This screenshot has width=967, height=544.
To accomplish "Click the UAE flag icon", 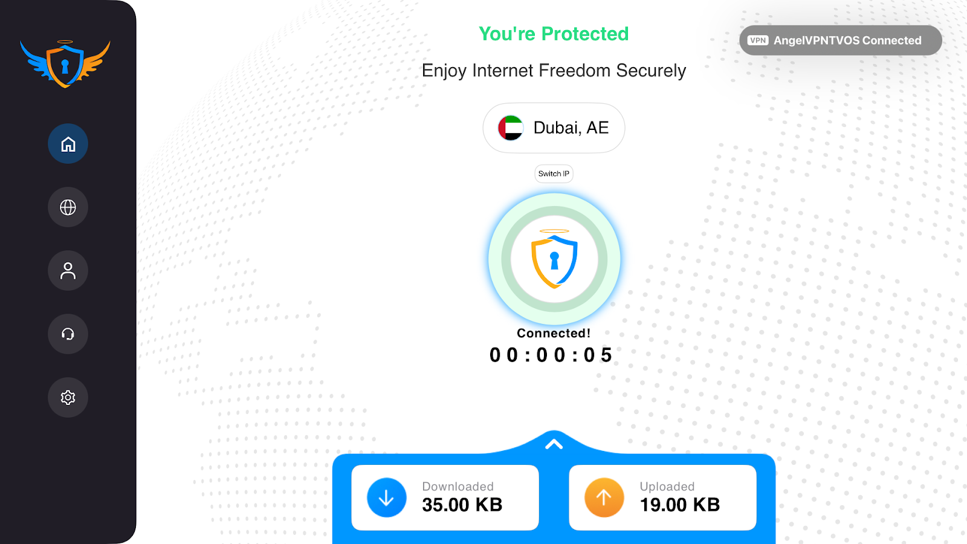I will [x=511, y=128].
